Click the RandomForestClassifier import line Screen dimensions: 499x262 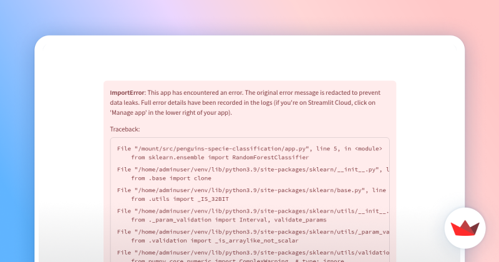tap(220, 157)
